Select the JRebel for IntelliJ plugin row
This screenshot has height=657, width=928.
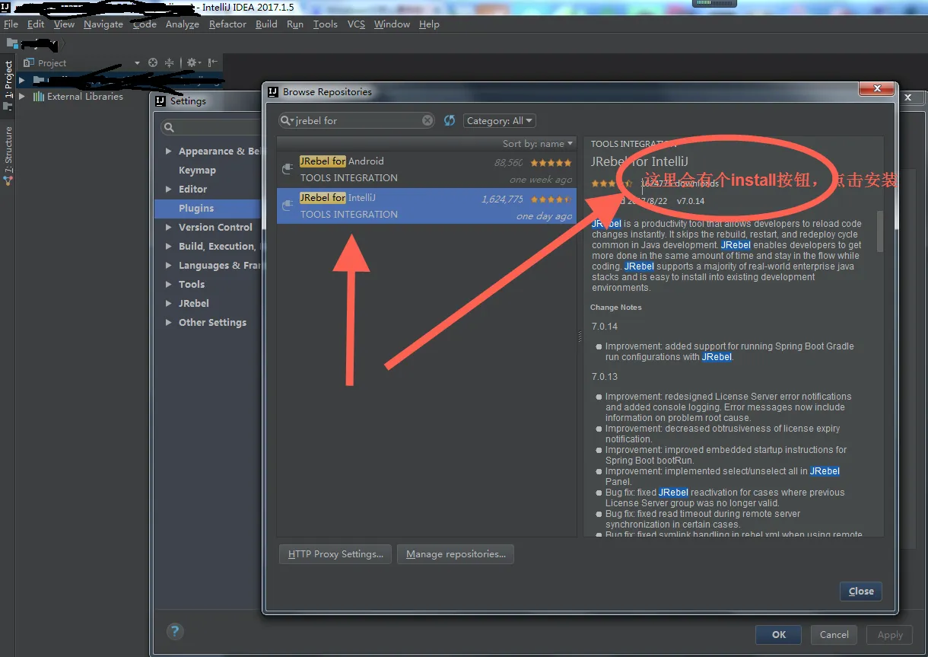click(427, 206)
